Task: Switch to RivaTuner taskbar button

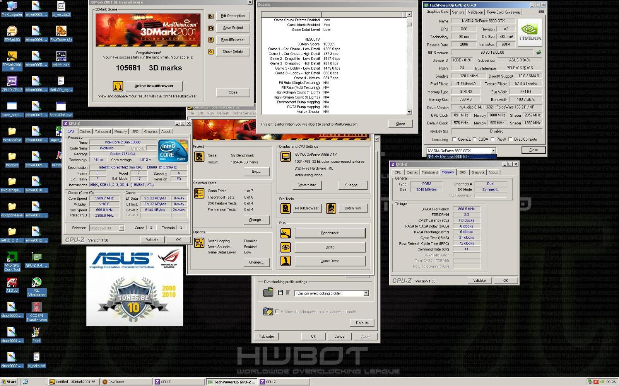Action: coord(127,382)
